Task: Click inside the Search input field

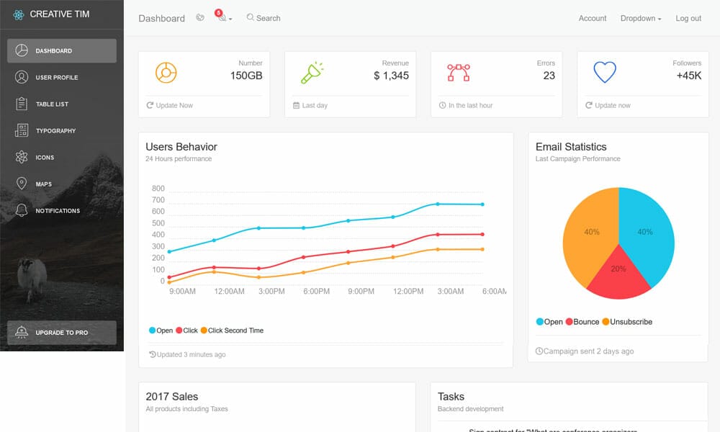Action: [x=270, y=18]
